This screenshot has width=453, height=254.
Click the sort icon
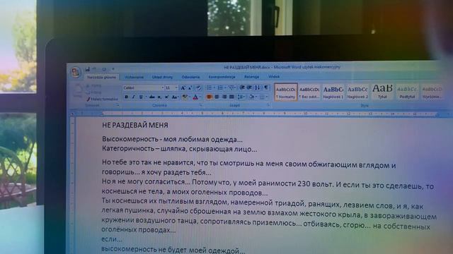[x=257, y=87]
